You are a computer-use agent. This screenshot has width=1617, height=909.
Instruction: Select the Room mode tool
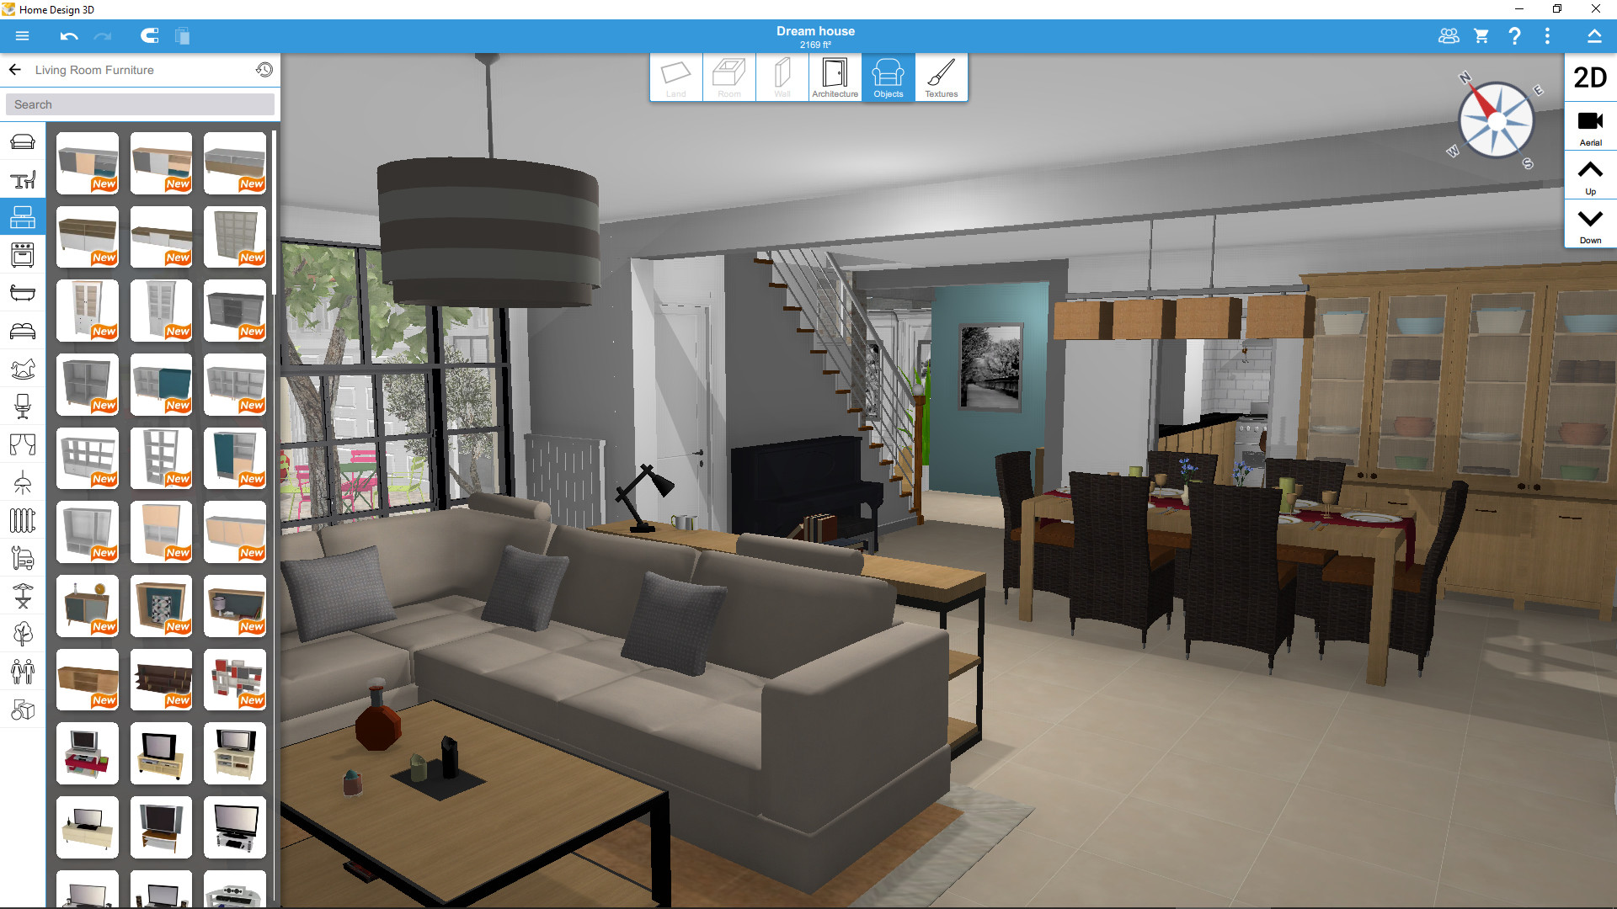tap(728, 77)
